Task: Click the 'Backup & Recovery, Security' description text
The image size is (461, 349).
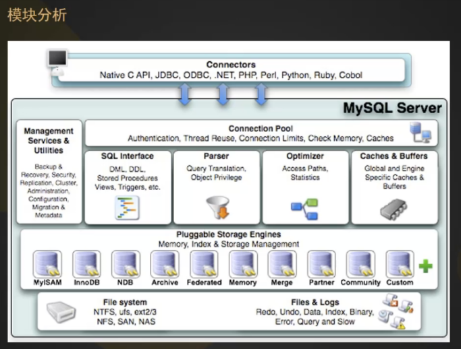Action: click(49, 191)
